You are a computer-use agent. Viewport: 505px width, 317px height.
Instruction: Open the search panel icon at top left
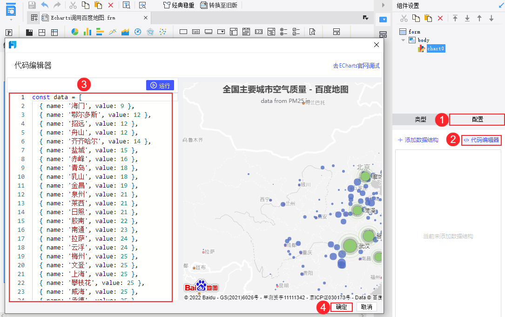pos(11,10)
